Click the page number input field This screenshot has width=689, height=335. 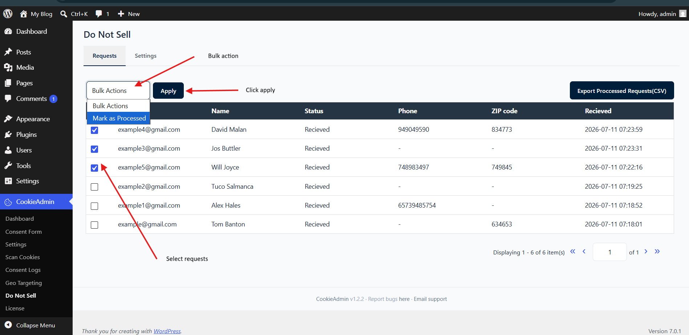pos(610,252)
